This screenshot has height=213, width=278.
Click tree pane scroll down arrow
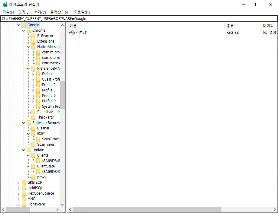coord(62,204)
